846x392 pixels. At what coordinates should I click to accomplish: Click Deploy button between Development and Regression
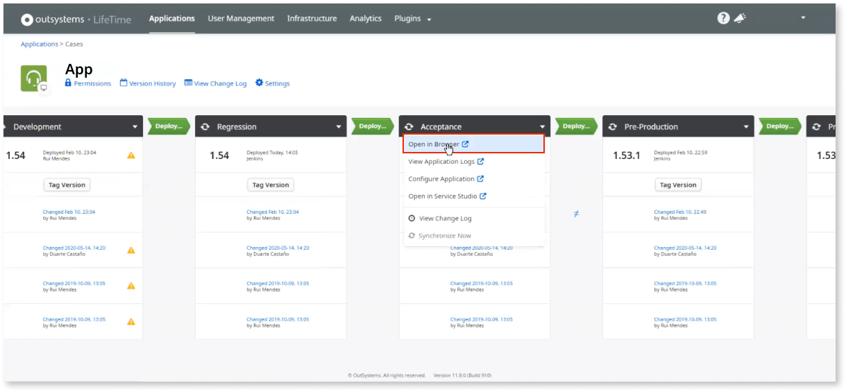click(169, 126)
